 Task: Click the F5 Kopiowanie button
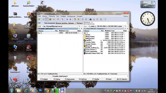tap(70, 79)
